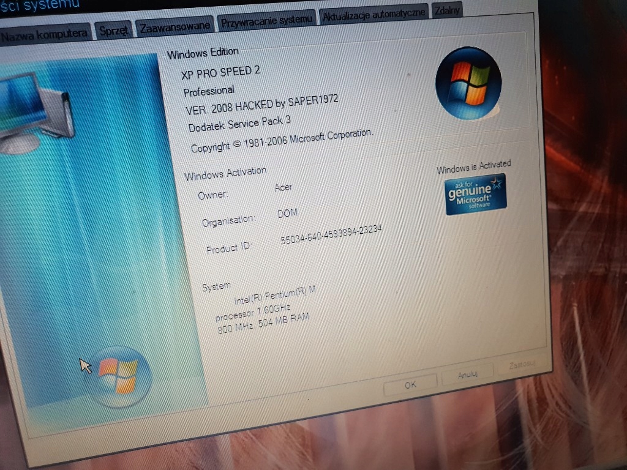Click the OK button
627x470 pixels.
tap(410, 384)
